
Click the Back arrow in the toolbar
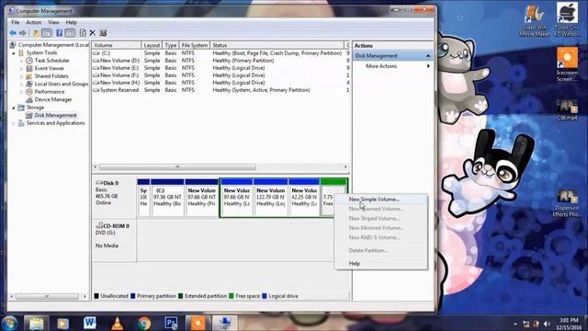pyautogui.click(x=13, y=33)
